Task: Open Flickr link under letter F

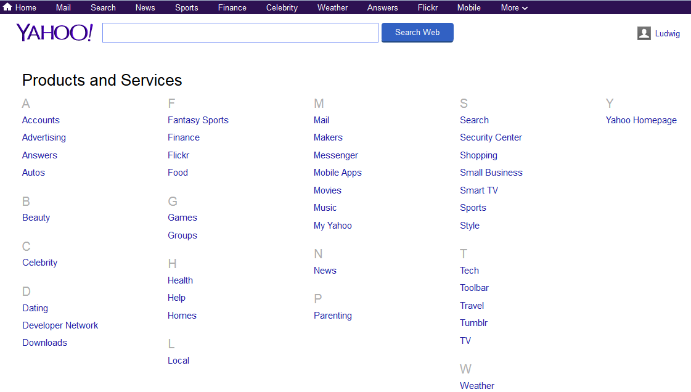Action: (179, 155)
